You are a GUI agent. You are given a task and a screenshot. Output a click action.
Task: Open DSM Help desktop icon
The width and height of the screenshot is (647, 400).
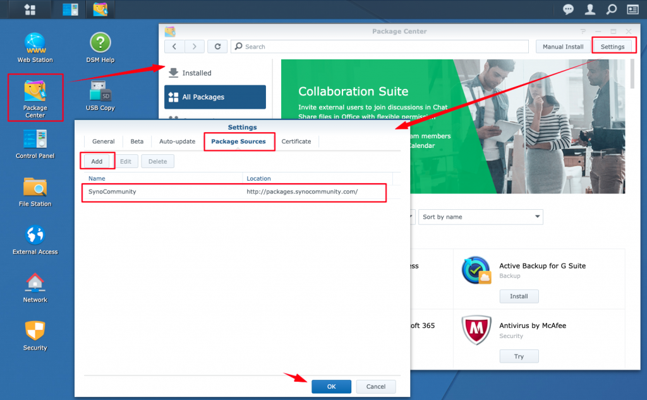click(x=100, y=48)
